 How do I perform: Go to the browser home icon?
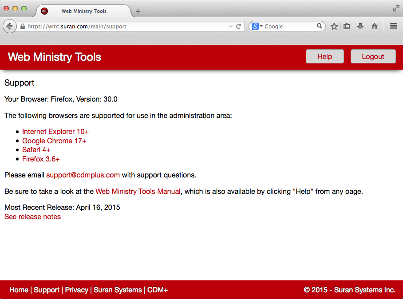(x=374, y=27)
